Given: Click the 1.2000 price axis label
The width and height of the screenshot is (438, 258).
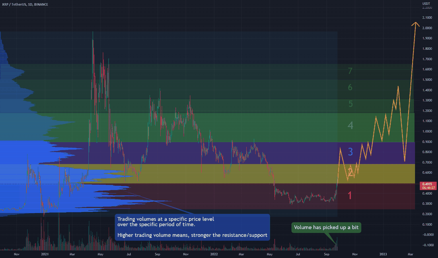Looking at the screenshot, I should click(x=427, y=111).
